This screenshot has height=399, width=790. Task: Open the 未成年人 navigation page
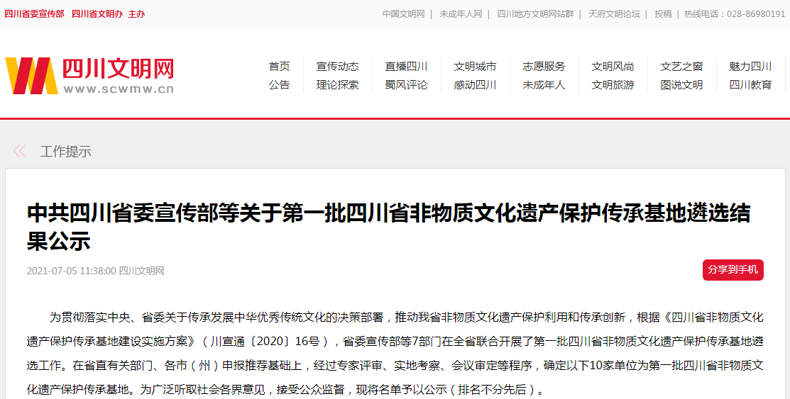point(544,85)
